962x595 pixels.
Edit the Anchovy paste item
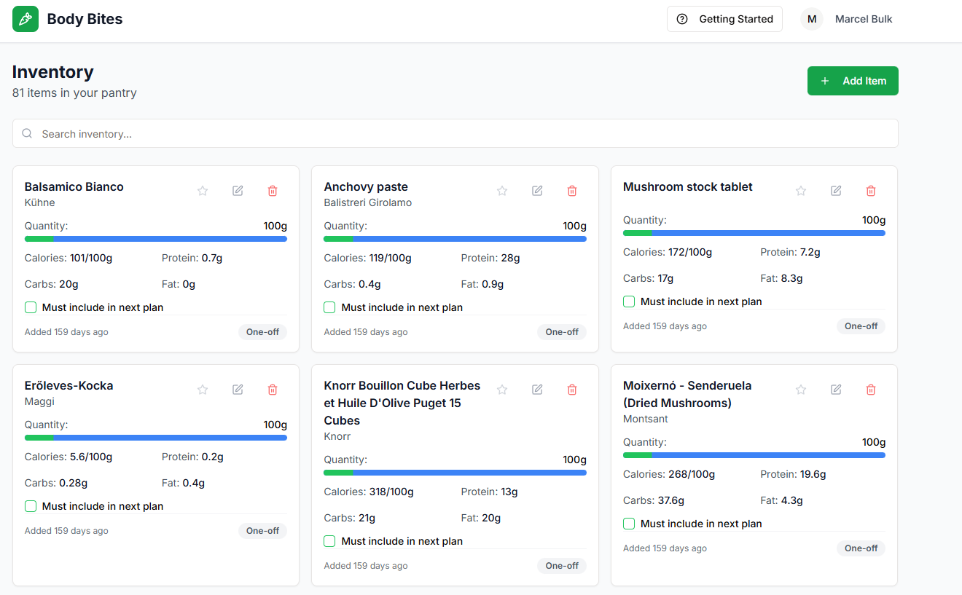pos(537,191)
